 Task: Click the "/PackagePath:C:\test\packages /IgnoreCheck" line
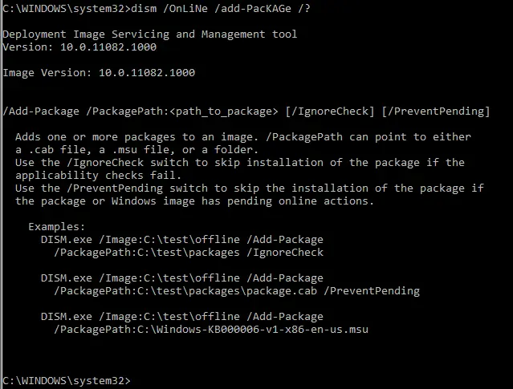189,252
